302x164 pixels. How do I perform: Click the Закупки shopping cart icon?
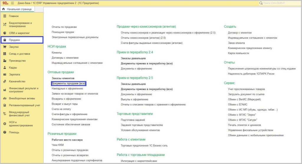5,47
